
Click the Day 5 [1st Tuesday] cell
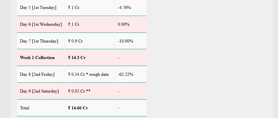(41, 8)
